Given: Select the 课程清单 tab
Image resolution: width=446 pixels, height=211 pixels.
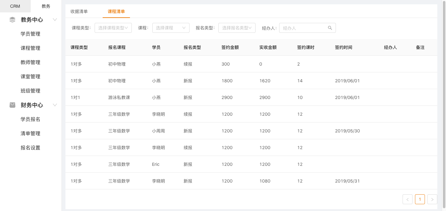Looking at the screenshot, I should click(116, 11).
